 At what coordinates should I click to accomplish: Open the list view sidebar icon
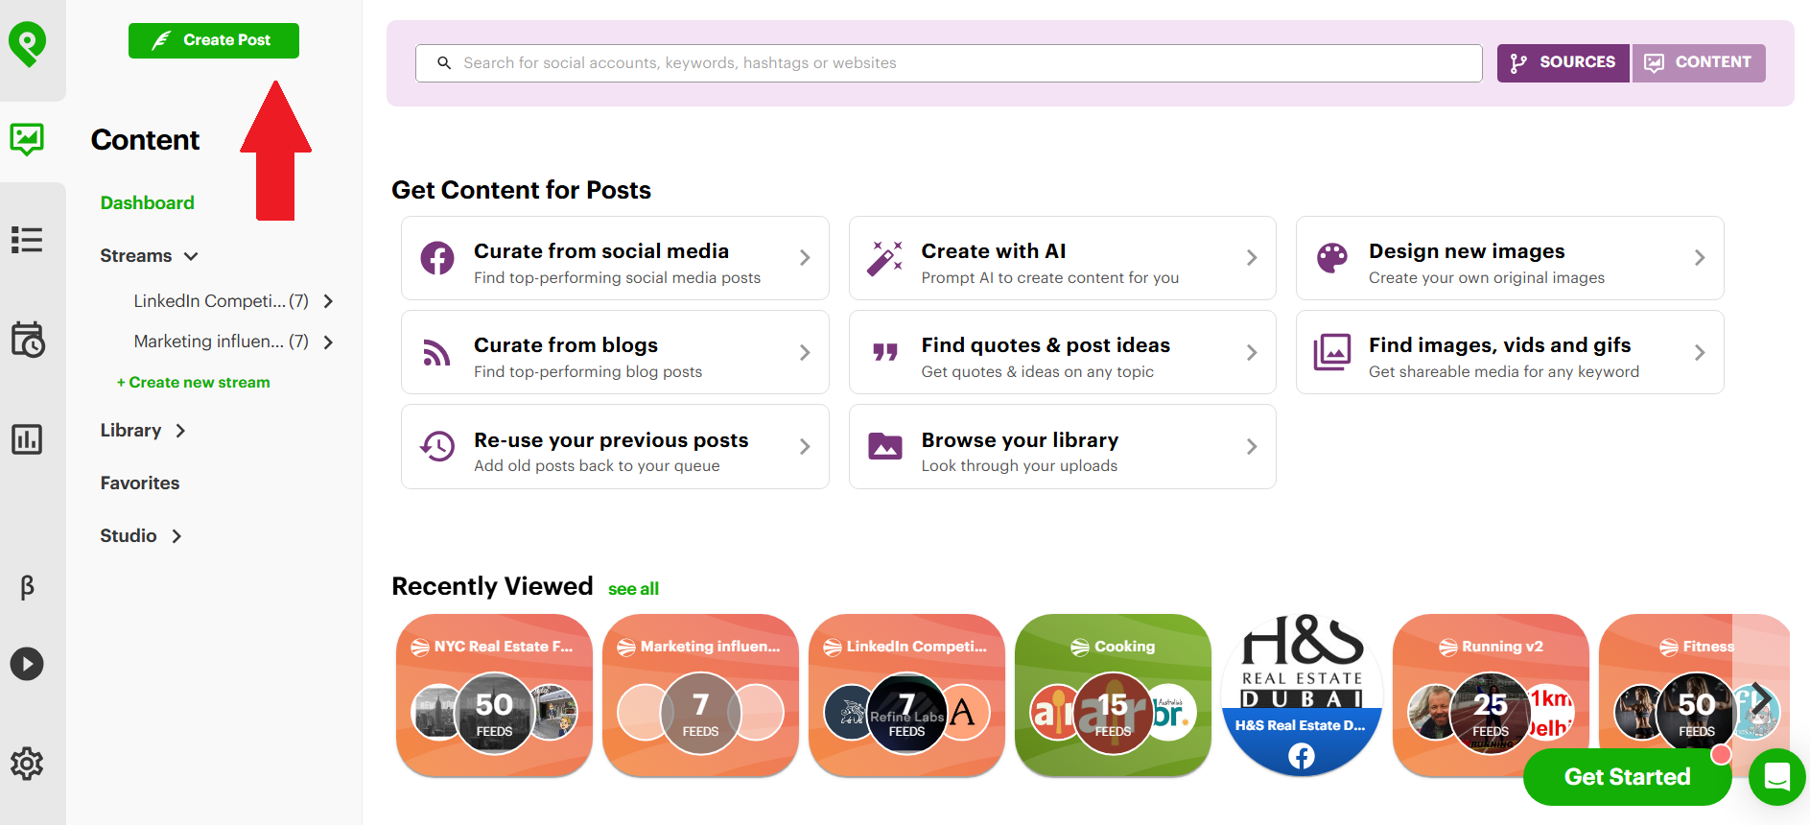[27, 240]
